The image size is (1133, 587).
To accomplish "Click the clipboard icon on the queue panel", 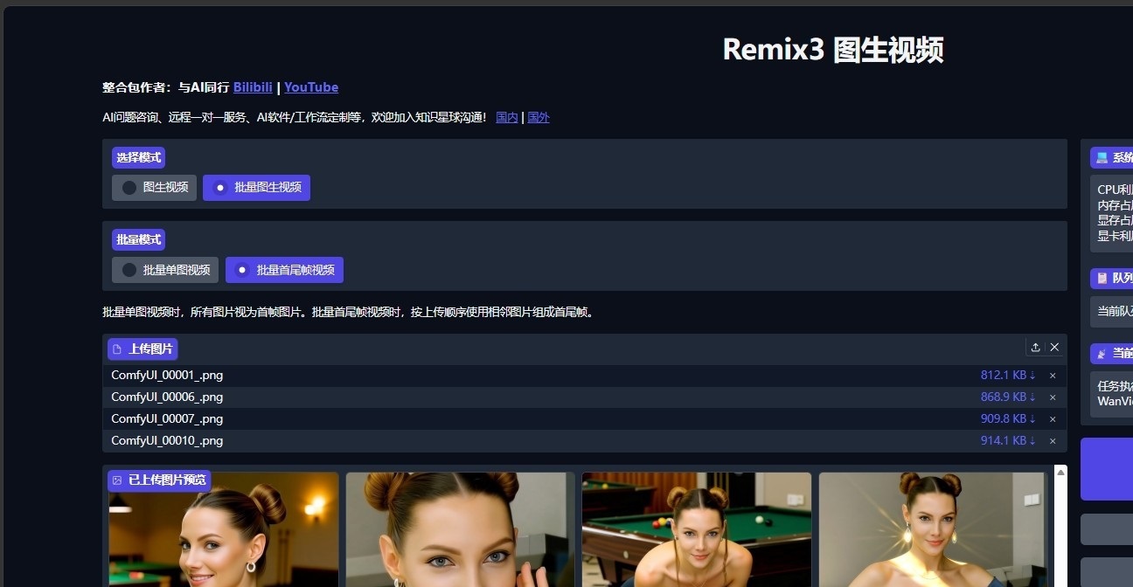I will coord(1102,278).
